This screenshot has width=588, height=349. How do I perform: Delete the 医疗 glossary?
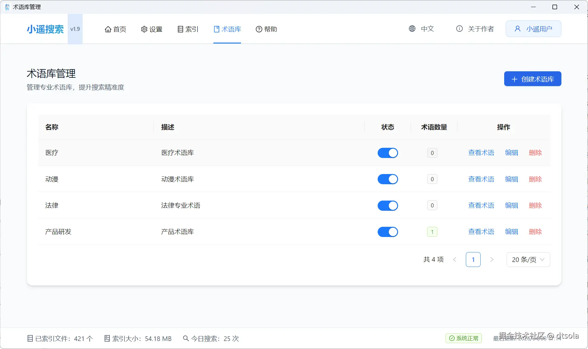click(x=535, y=153)
